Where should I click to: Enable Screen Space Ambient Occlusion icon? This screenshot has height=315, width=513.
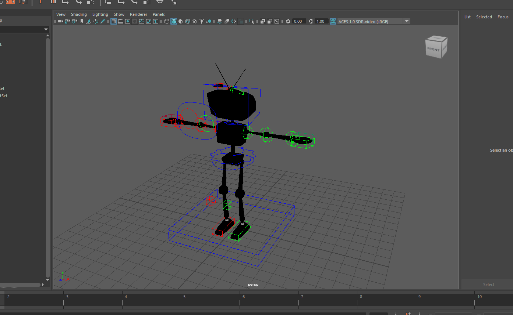click(220, 21)
